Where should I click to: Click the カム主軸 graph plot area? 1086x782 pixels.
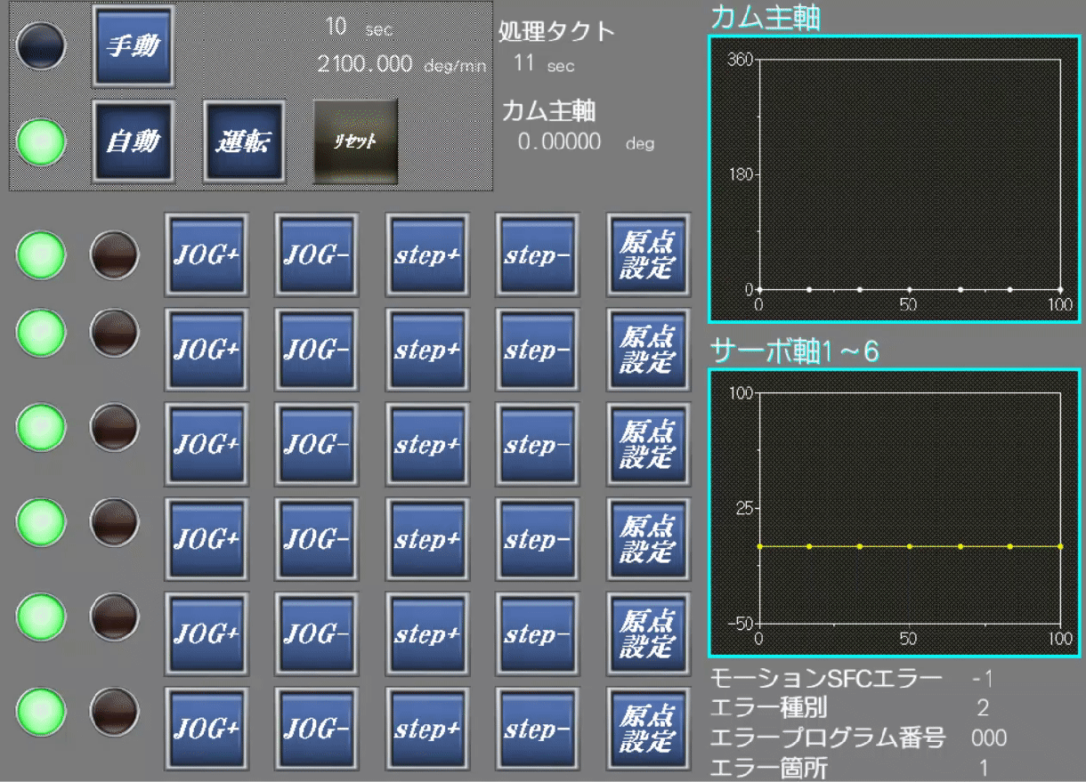click(909, 174)
